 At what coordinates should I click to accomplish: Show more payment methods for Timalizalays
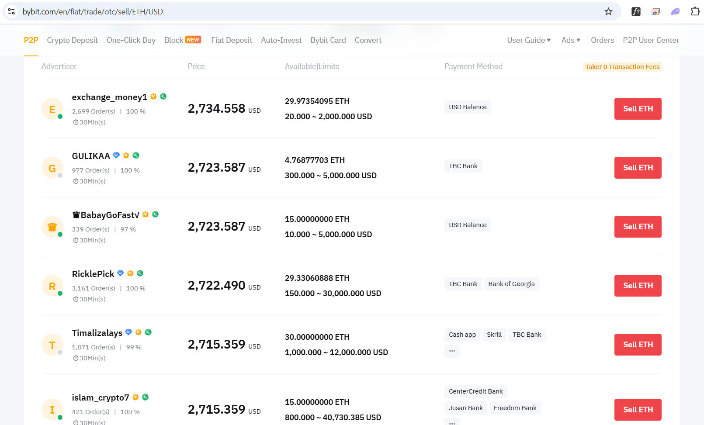click(452, 351)
